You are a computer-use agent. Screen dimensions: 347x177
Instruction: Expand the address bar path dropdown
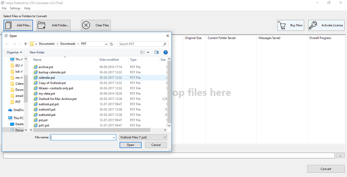[107, 44]
